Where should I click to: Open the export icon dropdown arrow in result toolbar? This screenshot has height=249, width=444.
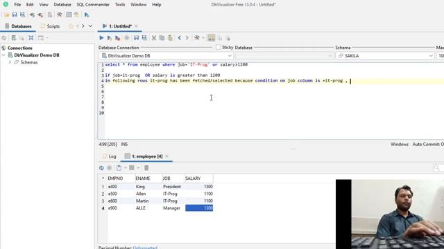tap(125, 168)
